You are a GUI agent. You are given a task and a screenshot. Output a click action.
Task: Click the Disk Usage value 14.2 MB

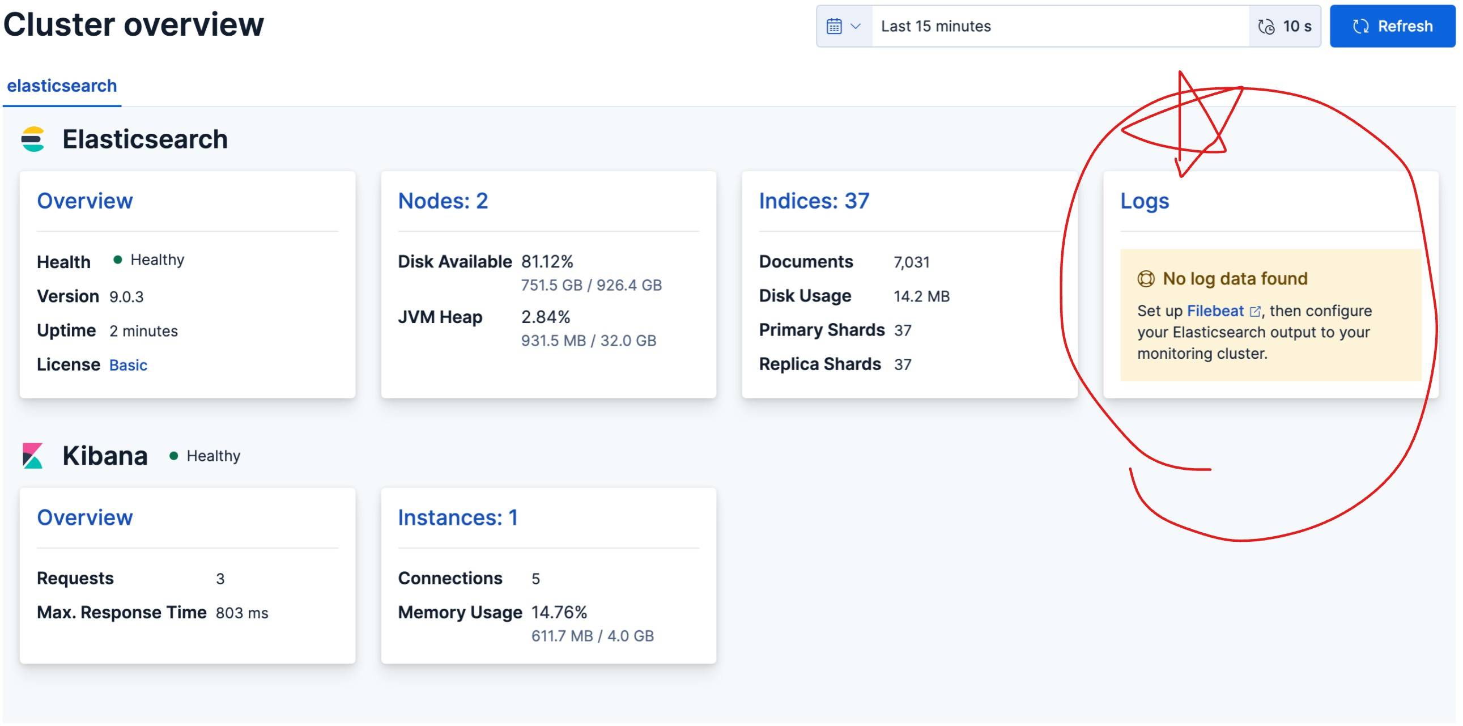[x=921, y=296]
